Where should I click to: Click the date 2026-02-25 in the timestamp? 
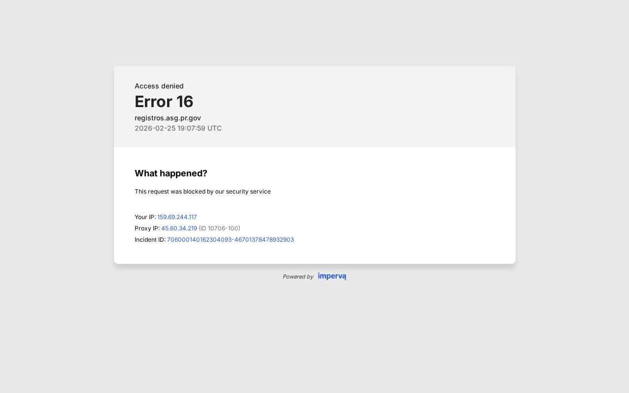coord(155,128)
